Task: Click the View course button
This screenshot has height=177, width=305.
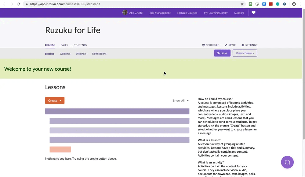Action: [245, 53]
